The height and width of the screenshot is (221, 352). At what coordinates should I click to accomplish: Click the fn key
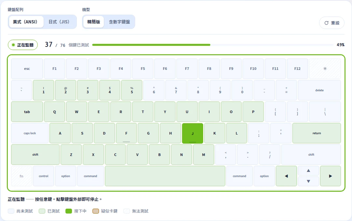(x=21, y=176)
